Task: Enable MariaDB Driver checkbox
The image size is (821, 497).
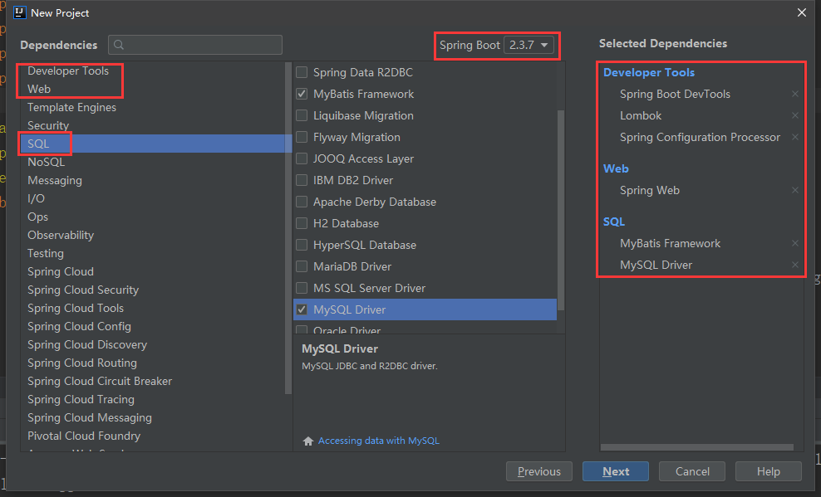Action: pos(302,266)
